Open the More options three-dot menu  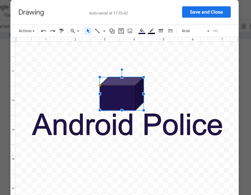coord(216,31)
